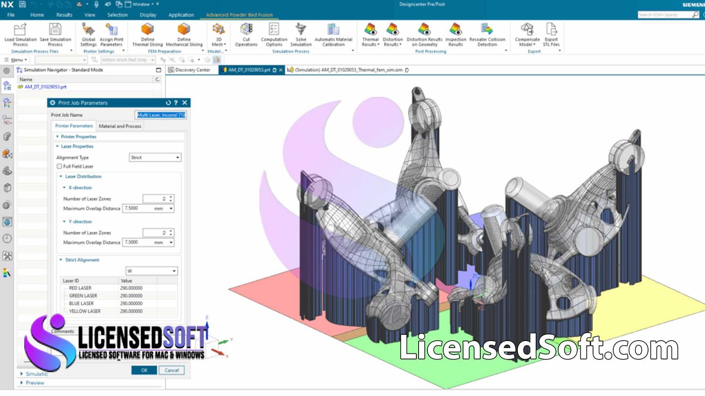Open Alignment Type dropdown showing Strict

(155, 158)
